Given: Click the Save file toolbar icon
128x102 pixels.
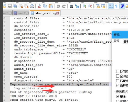Looking at the screenshot, I should (9, 6).
